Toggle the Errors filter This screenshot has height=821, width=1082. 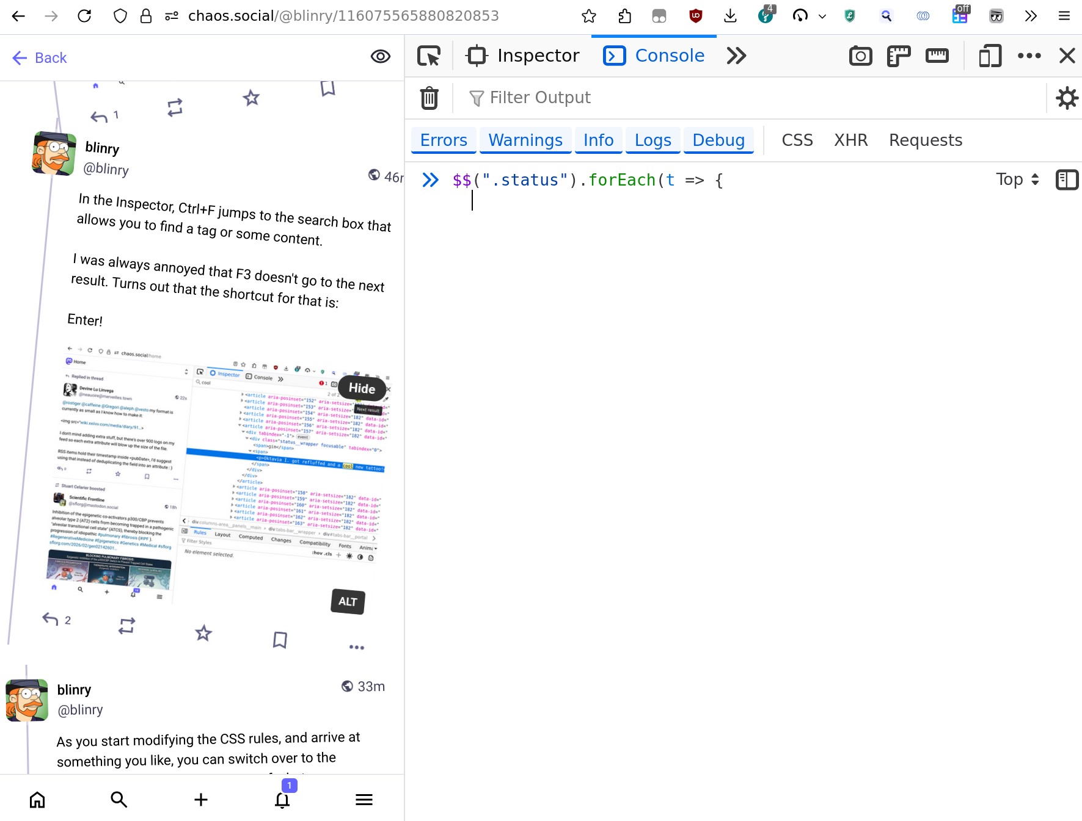pyautogui.click(x=444, y=140)
